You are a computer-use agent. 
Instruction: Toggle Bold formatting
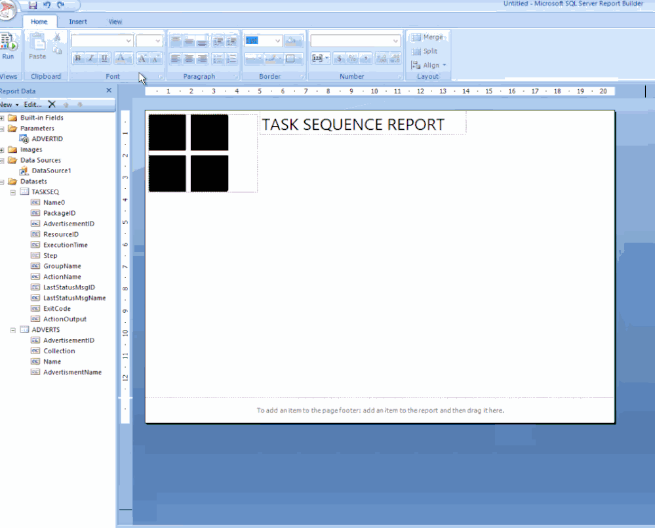[x=78, y=58]
